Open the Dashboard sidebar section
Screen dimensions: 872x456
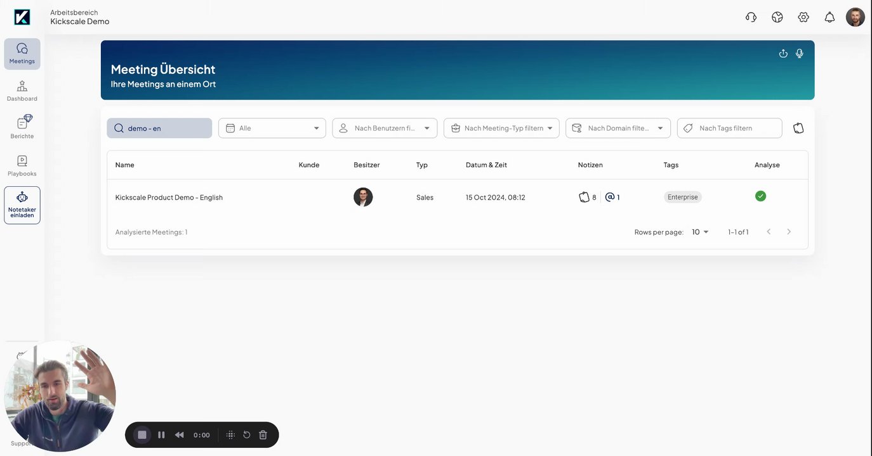click(x=22, y=91)
